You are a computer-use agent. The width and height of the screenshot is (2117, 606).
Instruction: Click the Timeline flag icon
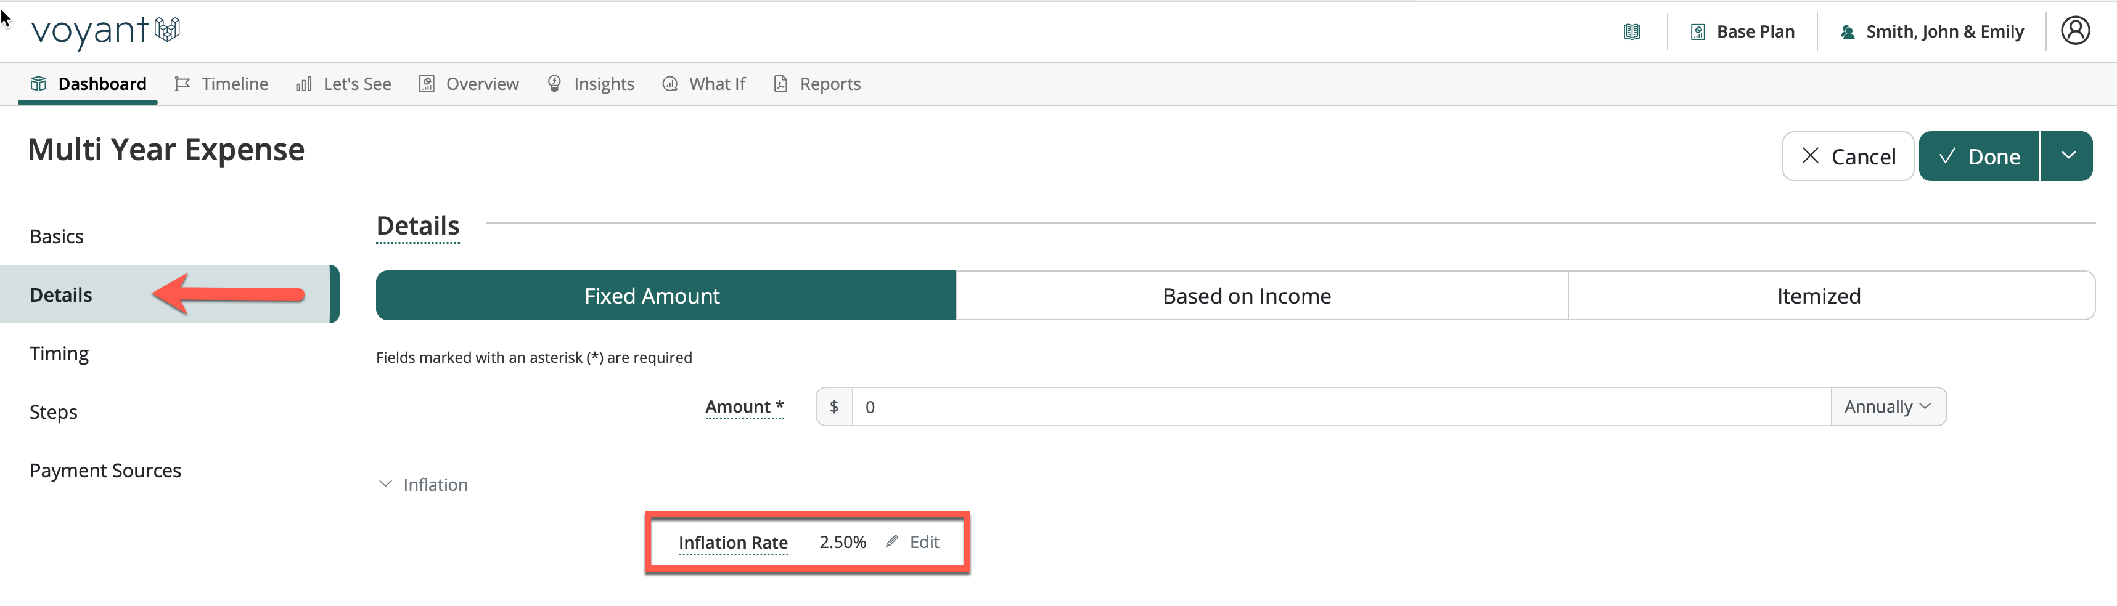(182, 84)
